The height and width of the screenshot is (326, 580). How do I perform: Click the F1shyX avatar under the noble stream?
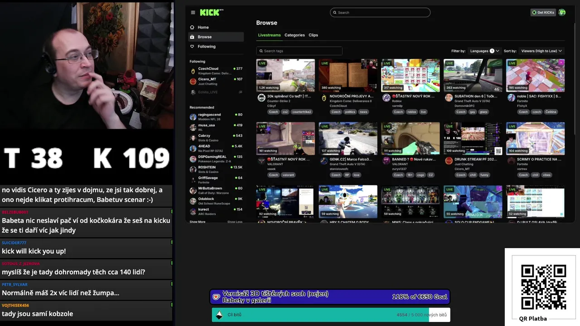(512, 98)
